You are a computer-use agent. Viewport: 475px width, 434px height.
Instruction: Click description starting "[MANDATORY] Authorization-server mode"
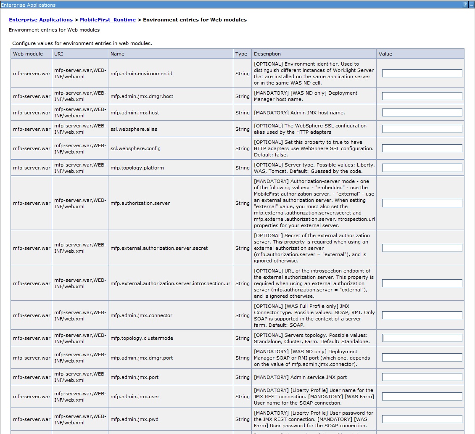point(314,203)
